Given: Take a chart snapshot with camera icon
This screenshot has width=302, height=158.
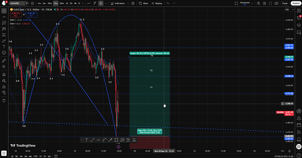Looking at the screenshot, I should 276,3.
